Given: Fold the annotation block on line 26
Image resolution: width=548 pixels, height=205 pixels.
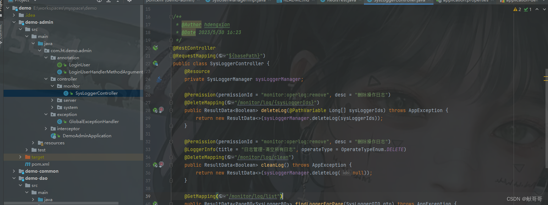Looking at the screenshot, I should (x=171, y=95).
